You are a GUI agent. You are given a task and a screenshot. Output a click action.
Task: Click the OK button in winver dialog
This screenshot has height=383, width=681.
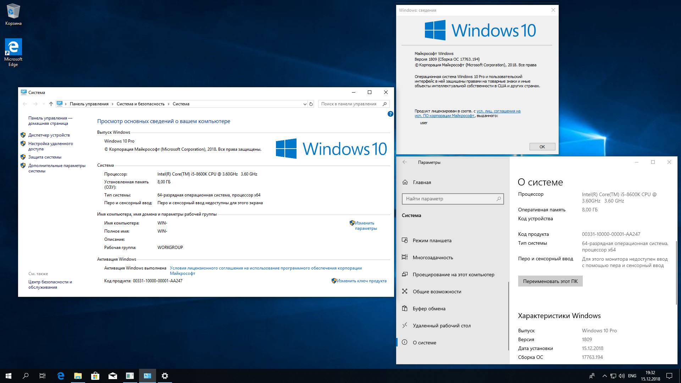click(542, 147)
